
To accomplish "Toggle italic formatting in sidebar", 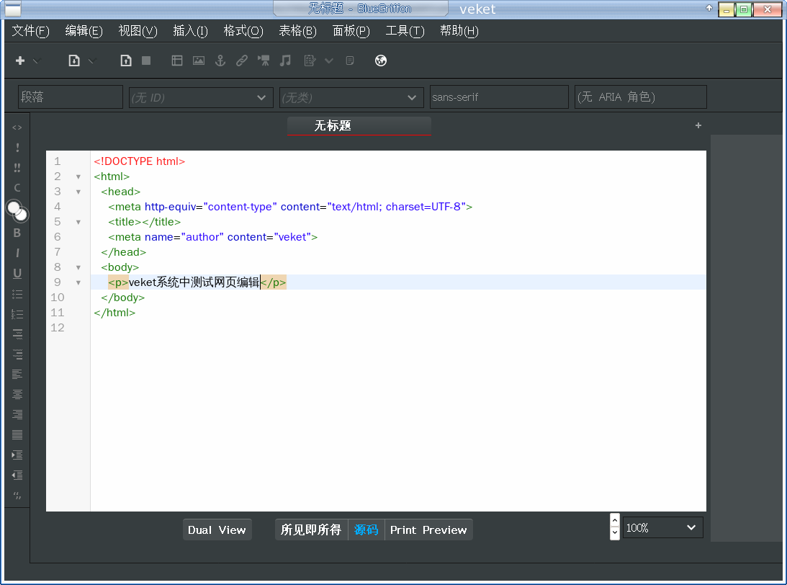I will 17,253.
